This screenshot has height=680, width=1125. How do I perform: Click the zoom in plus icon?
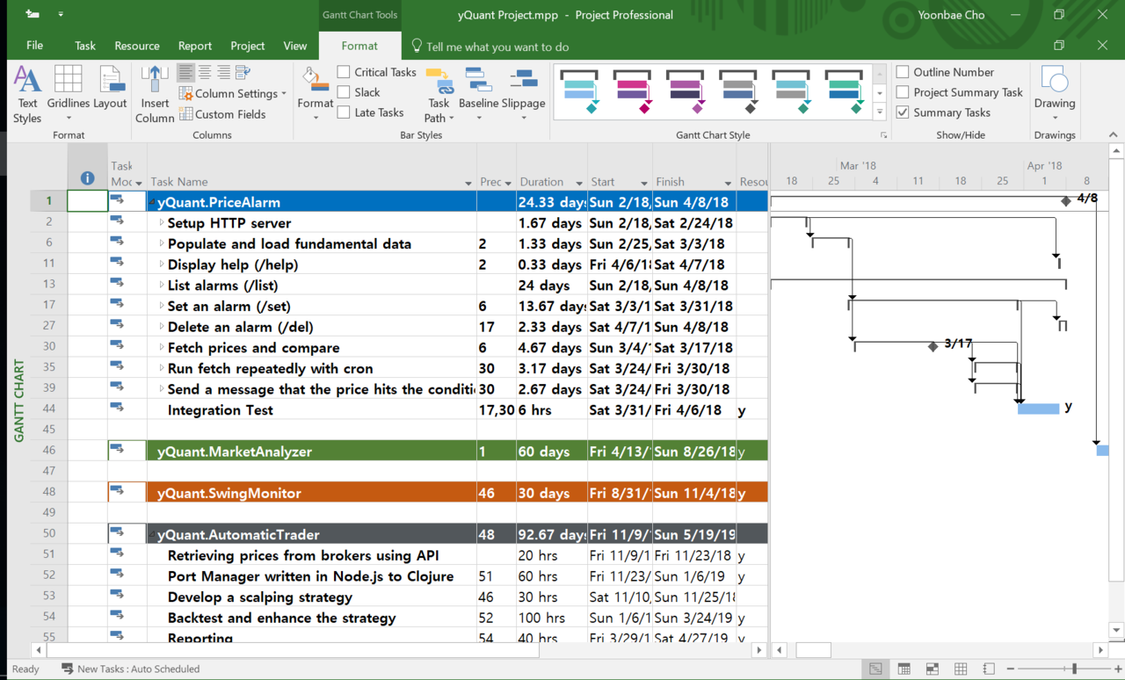[x=1118, y=669]
